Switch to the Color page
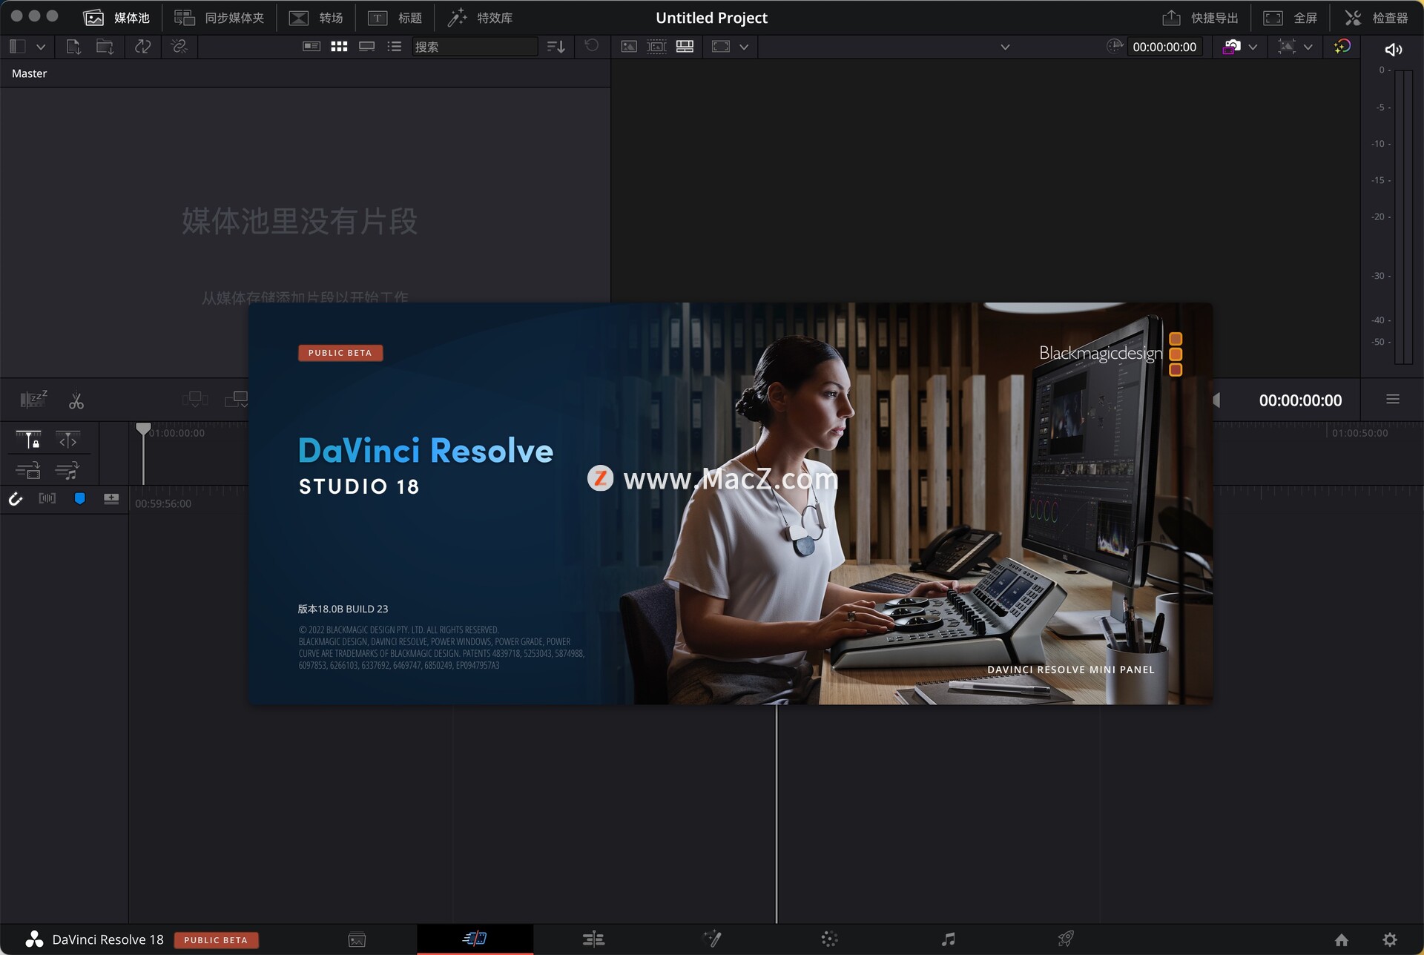The height and width of the screenshot is (955, 1424). coord(830,939)
